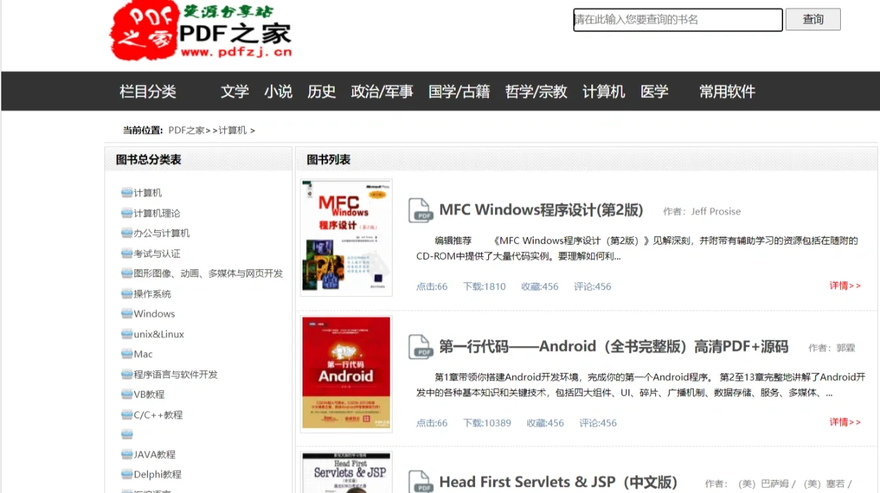
Task: Open the 历史 navigation item
Action: (321, 91)
